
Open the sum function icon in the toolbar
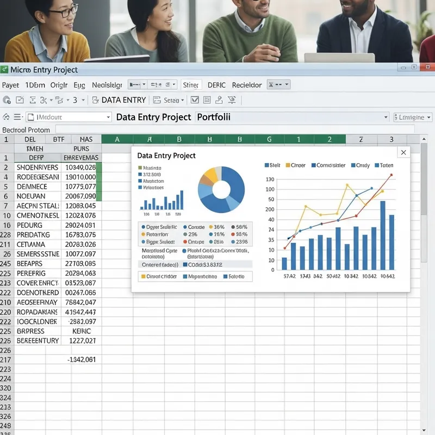(34, 100)
